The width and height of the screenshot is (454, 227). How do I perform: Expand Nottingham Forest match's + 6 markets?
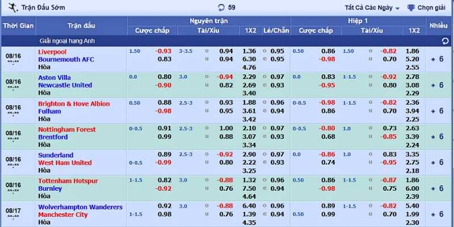point(437,137)
